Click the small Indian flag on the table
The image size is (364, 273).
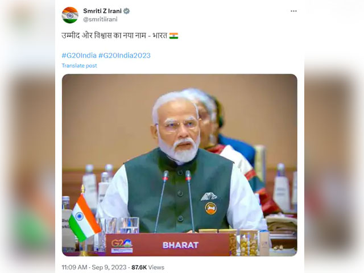tap(84, 217)
